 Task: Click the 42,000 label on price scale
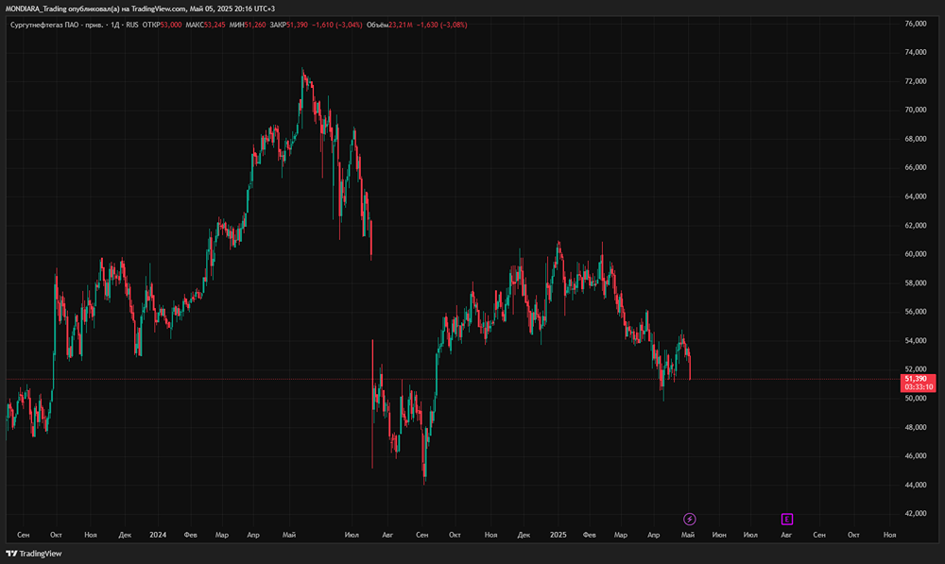point(916,513)
